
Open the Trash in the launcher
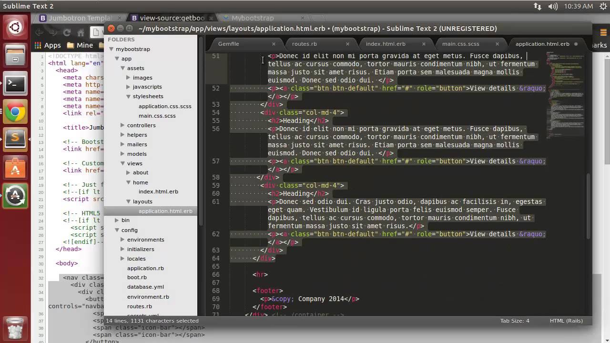15,328
